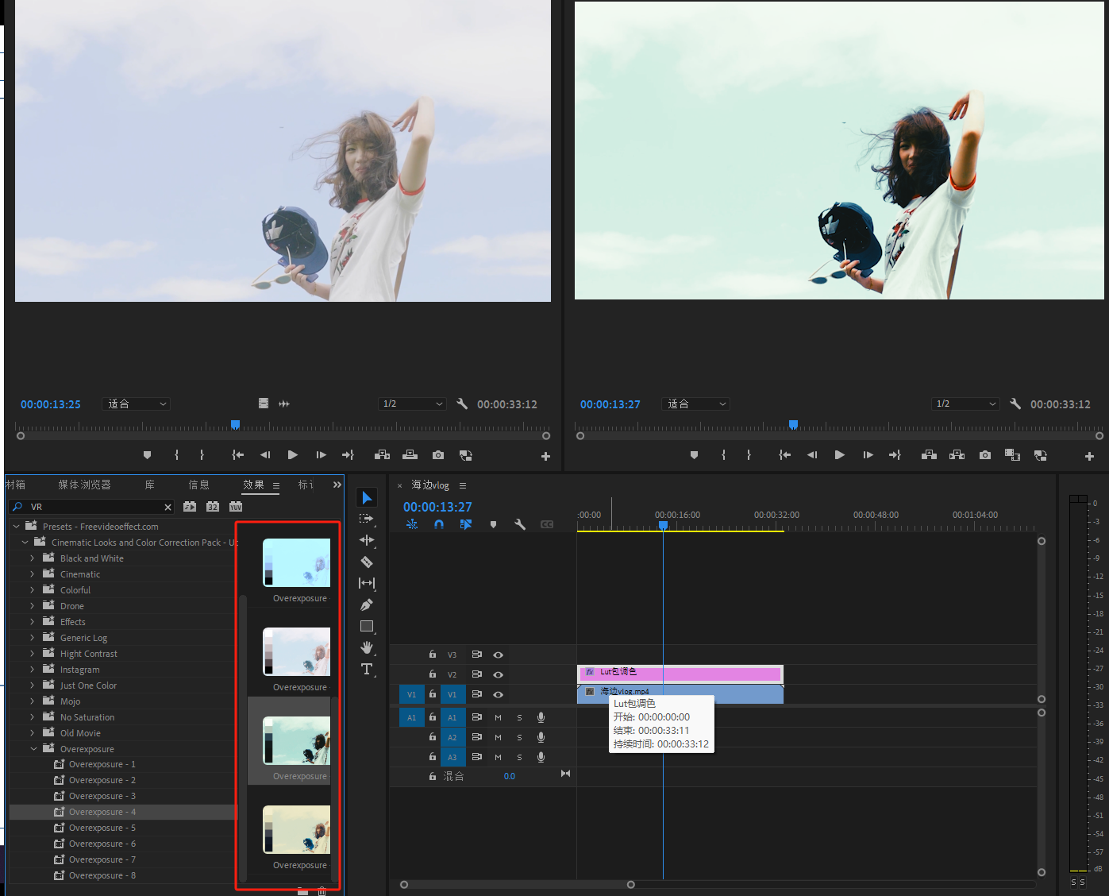Select the Ripple Edit tool
The height and width of the screenshot is (896, 1109).
(x=367, y=540)
